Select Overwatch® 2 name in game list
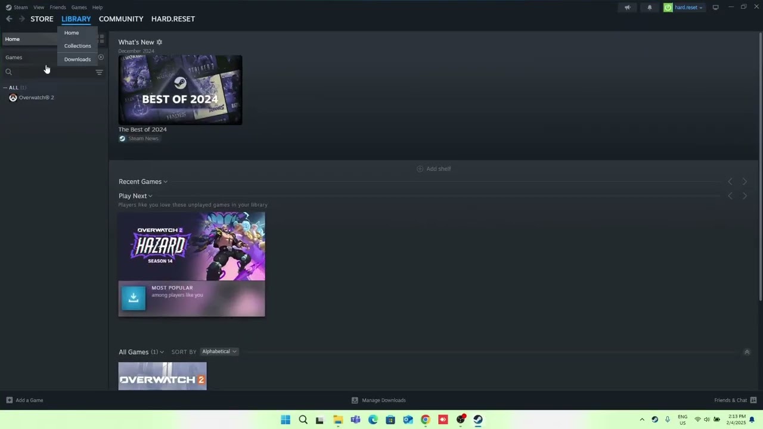Image resolution: width=763 pixels, height=429 pixels. 36,98
